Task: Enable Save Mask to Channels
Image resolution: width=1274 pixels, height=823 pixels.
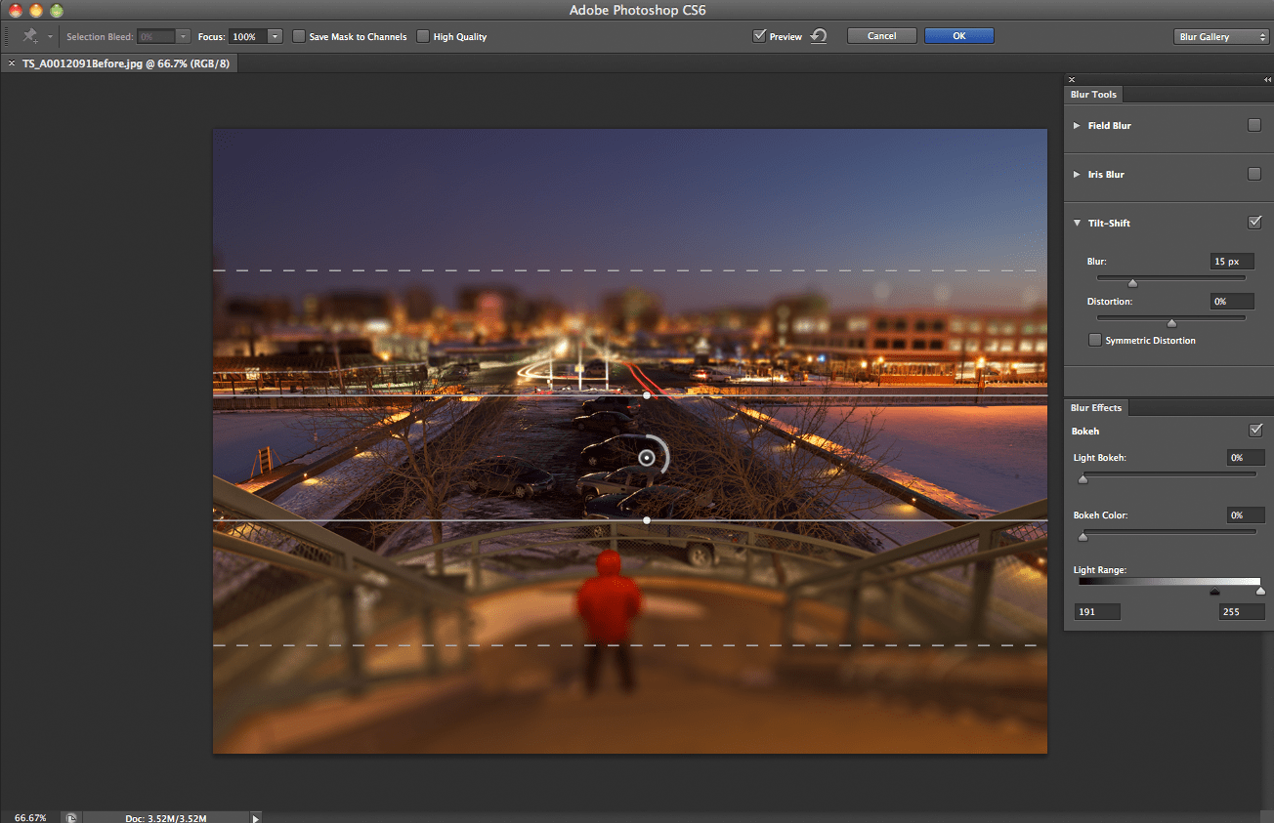Action: click(298, 36)
